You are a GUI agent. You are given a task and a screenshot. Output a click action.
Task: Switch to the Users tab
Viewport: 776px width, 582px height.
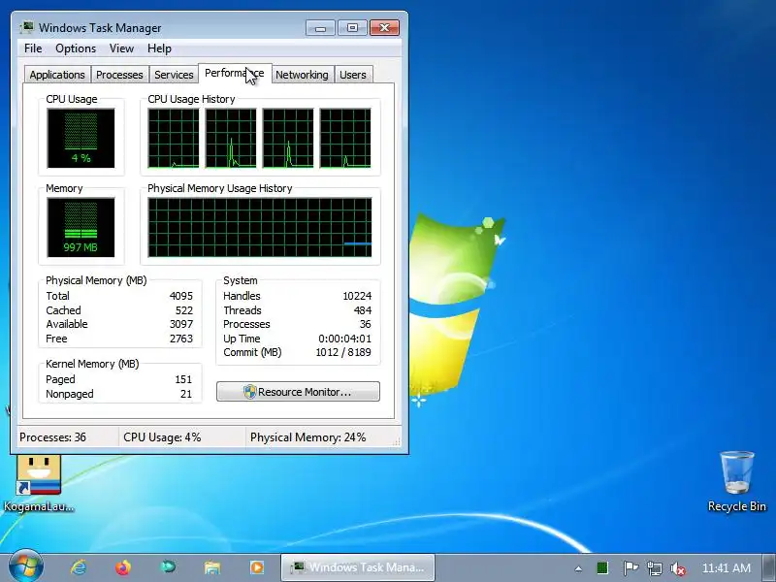[x=353, y=75]
